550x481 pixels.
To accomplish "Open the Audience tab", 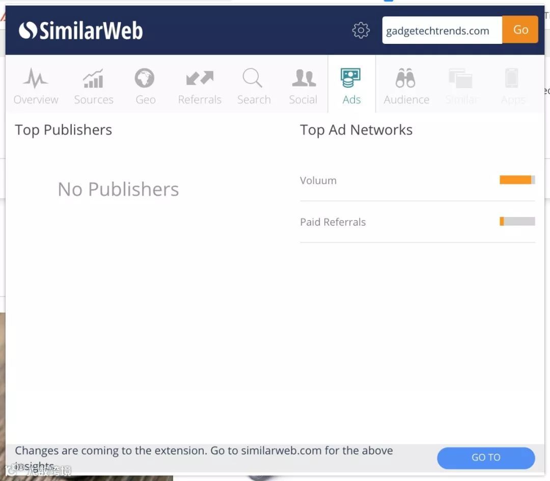I will tap(406, 86).
